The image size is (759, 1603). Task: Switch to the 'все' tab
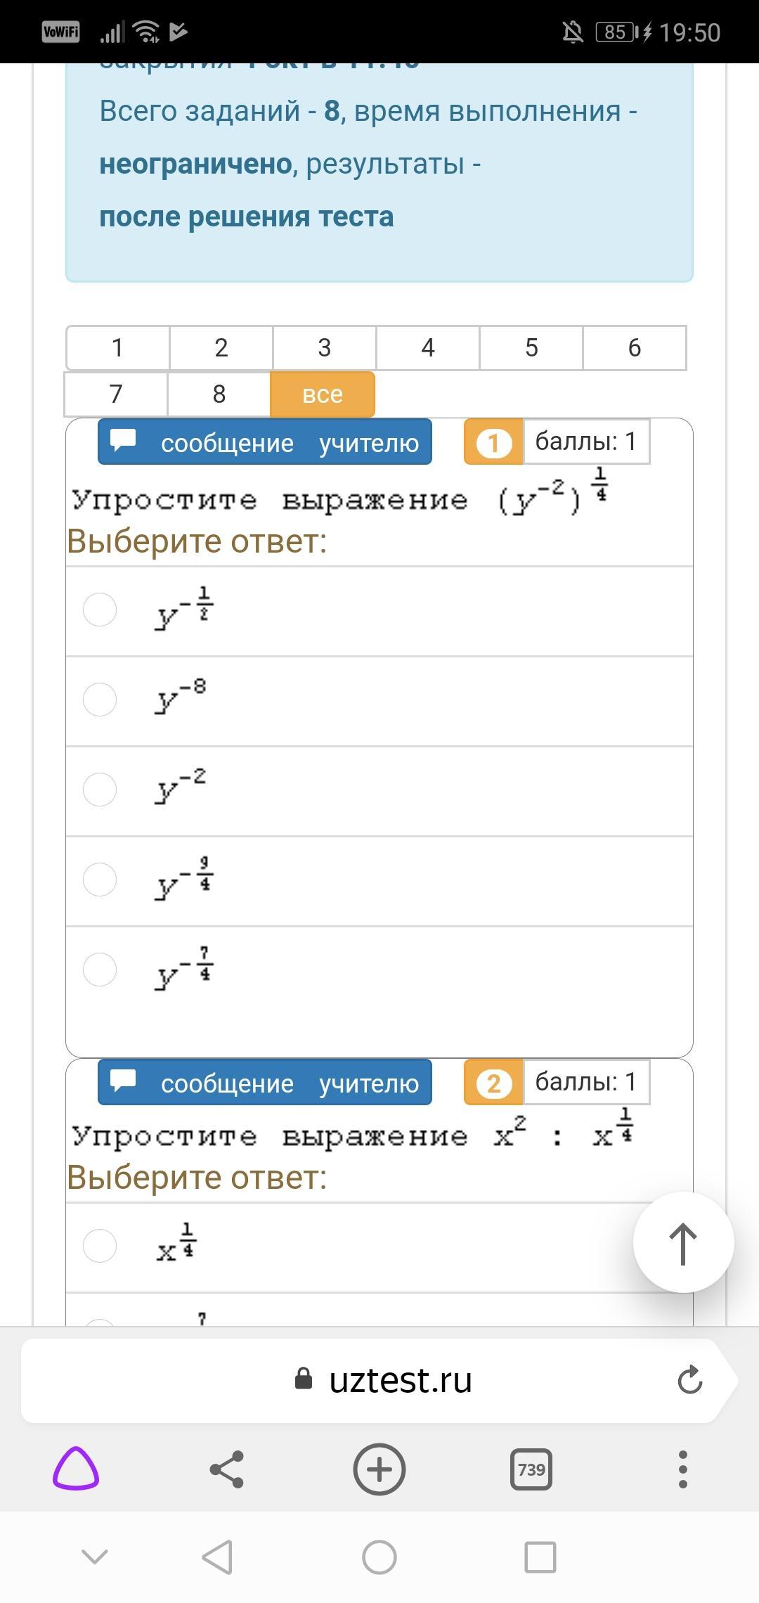tap(323, 394)
